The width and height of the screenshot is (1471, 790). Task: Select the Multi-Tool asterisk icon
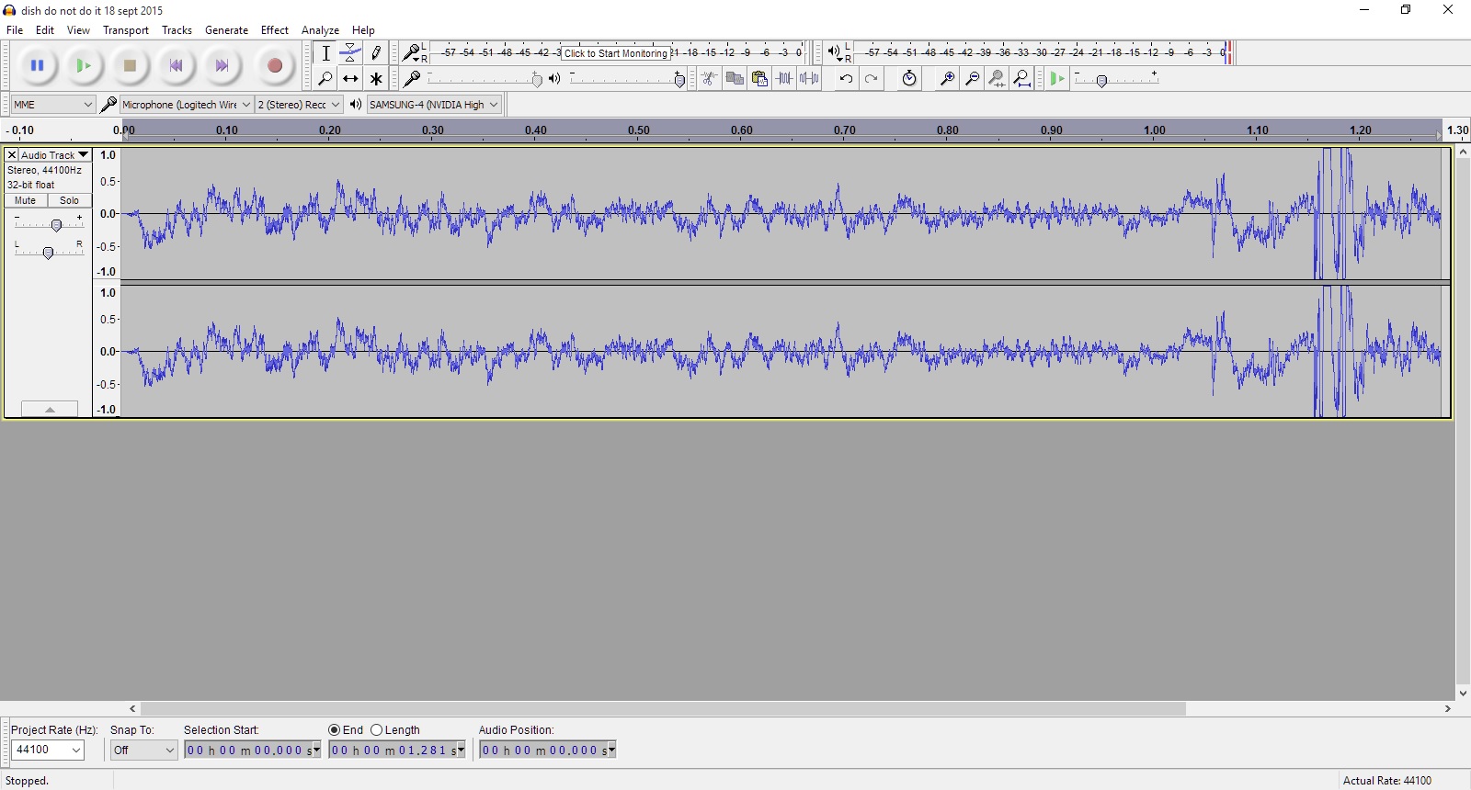376,79
